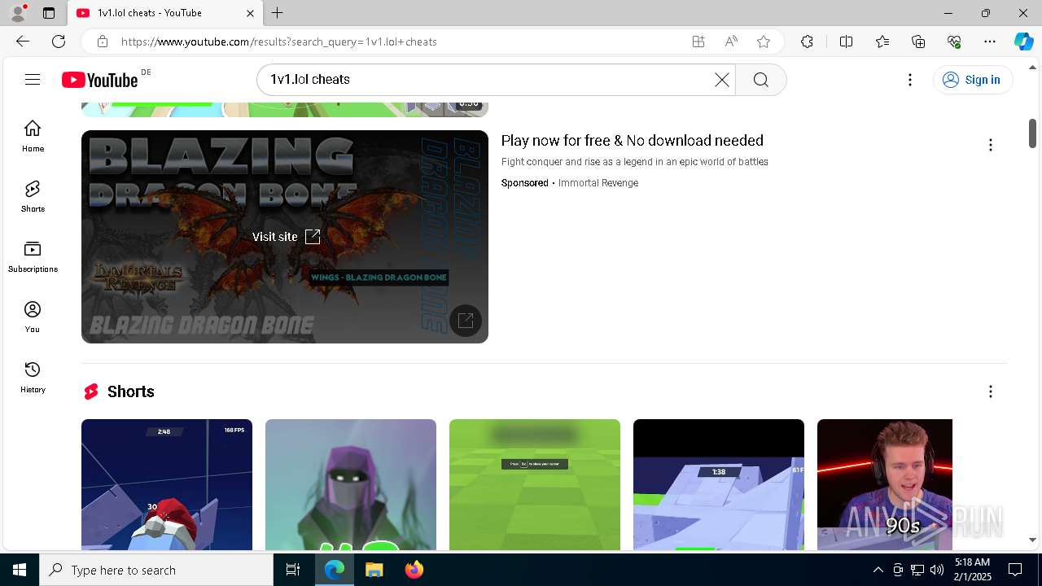This screenshot has width=1042, height=586.
Task: Sign in to YouTube
Action: 972,79
